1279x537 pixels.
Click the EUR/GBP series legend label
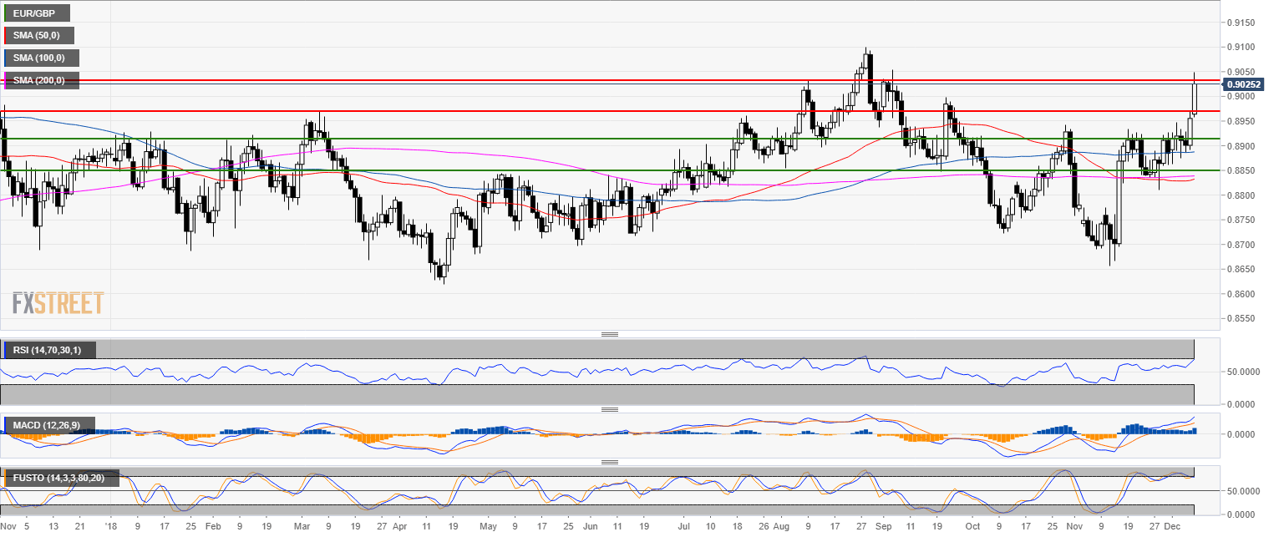(38, 13)
